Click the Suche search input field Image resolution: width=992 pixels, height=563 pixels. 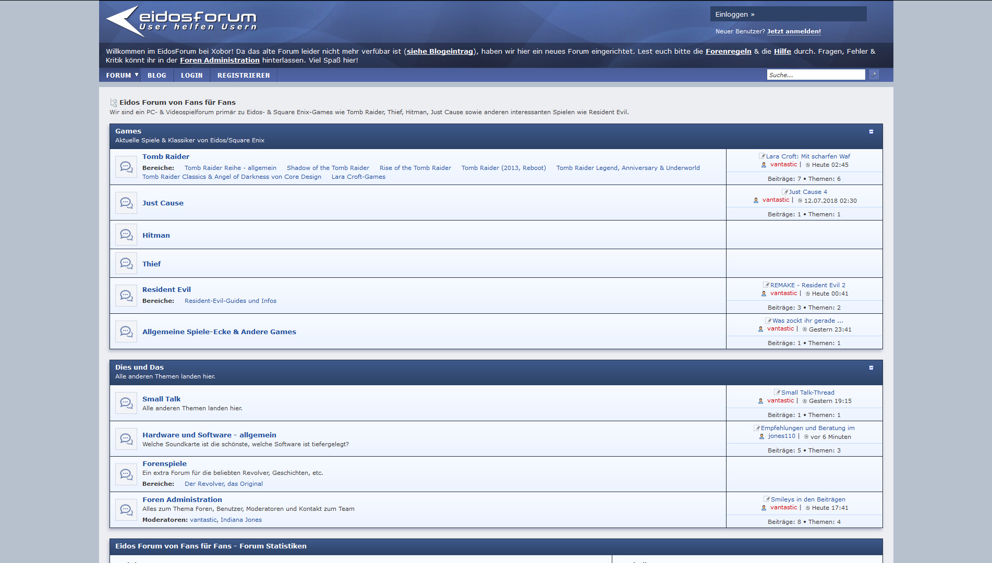[x=816, y=75]
